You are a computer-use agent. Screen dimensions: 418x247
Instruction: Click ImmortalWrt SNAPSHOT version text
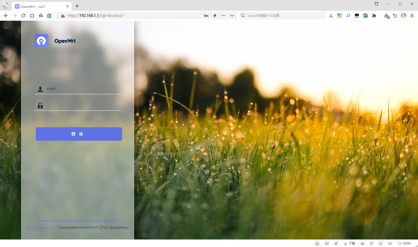[94, 228]
